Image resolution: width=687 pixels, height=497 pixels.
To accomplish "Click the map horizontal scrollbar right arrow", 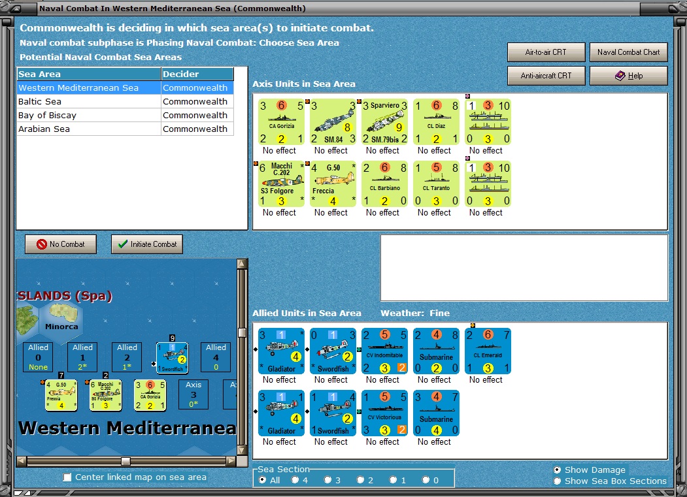I will point(231,460).
